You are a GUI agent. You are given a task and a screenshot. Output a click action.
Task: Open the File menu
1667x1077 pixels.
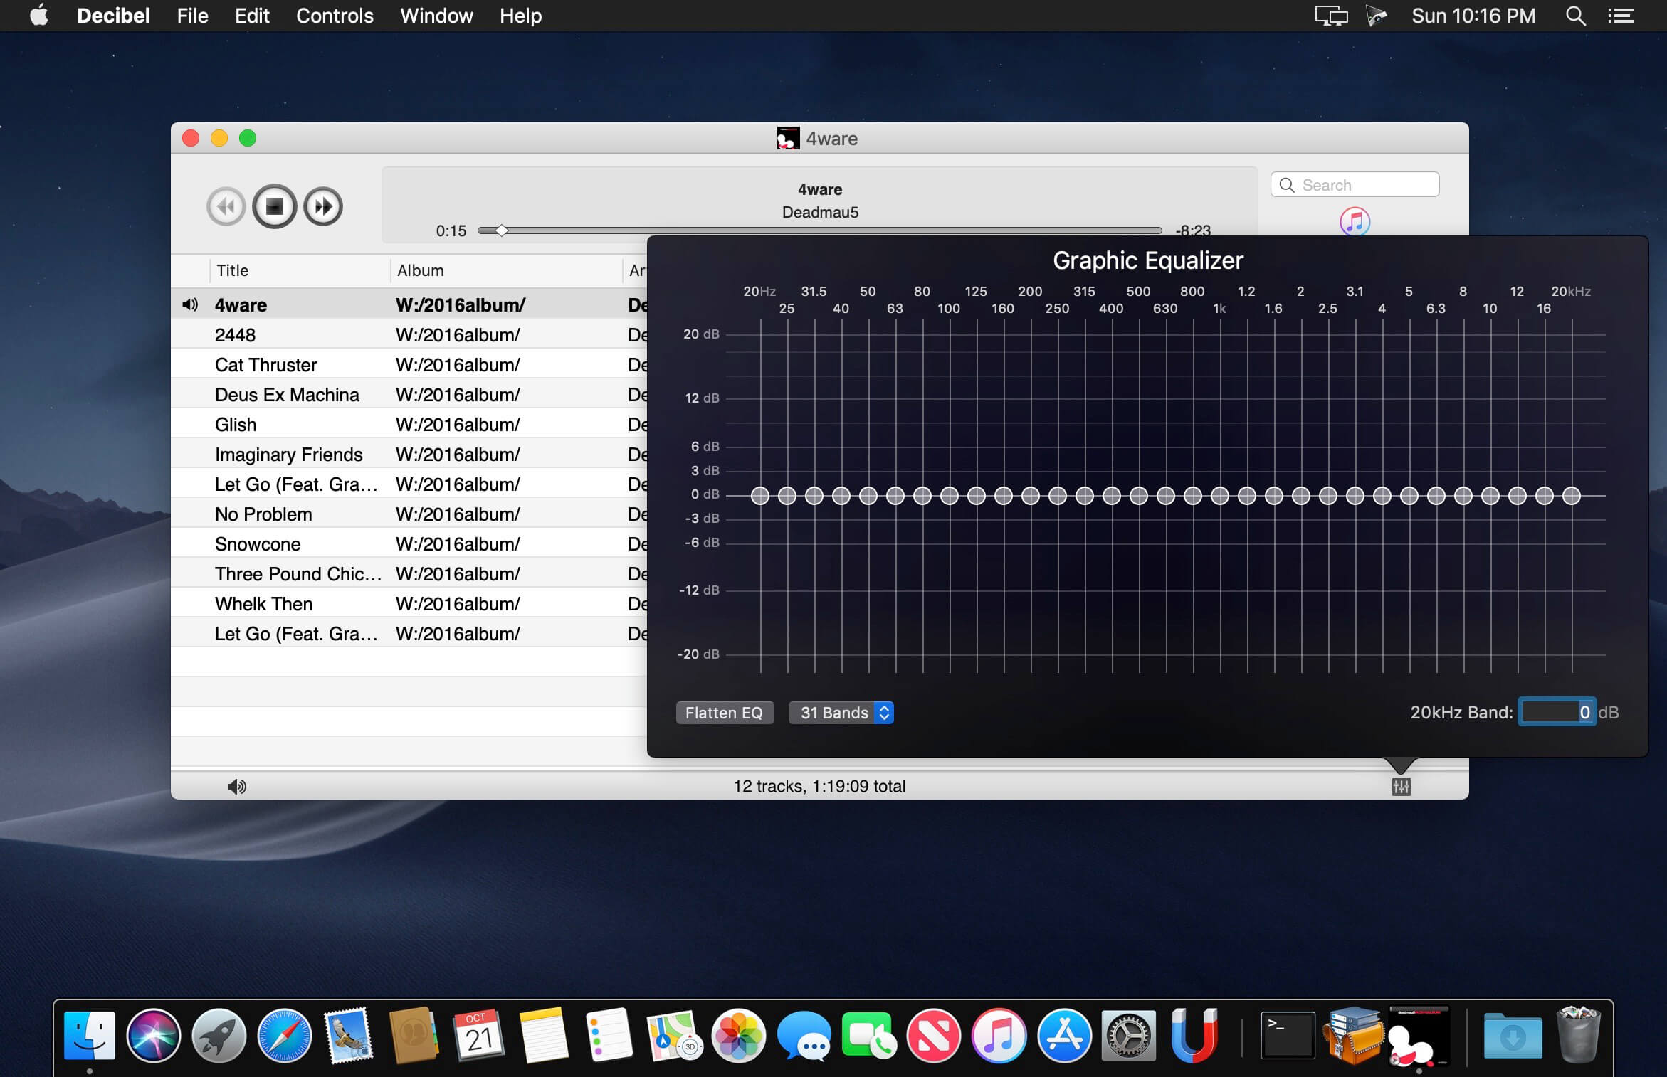coord(192,16)
